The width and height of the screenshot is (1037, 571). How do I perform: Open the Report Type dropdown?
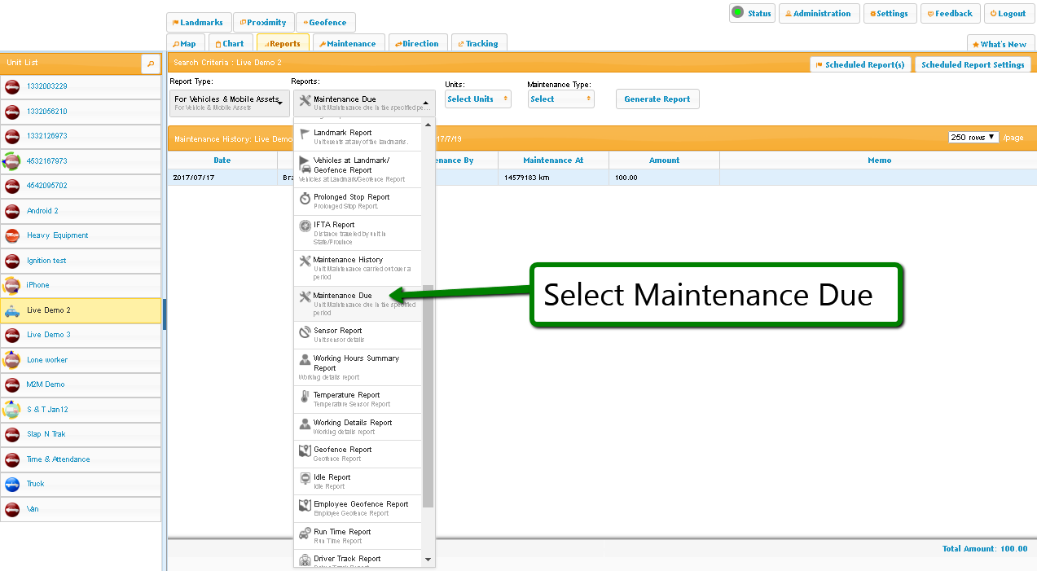tap(229, 103)
